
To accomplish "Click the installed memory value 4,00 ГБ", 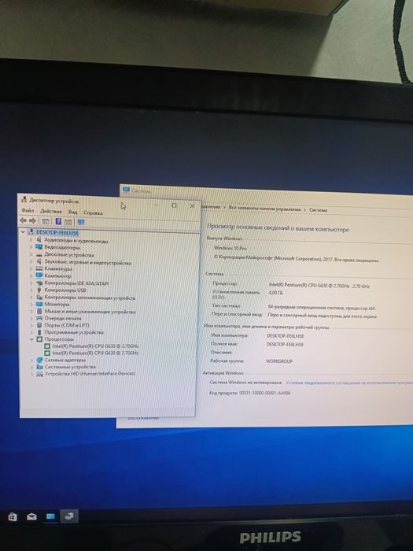I will [x=275, y=292].
